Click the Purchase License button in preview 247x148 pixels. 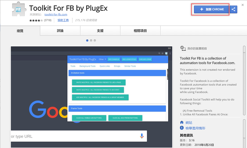pyautogui.click(x=145, y=59)
